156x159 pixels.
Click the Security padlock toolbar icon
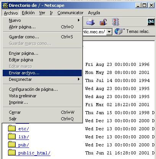coord(103,22)
